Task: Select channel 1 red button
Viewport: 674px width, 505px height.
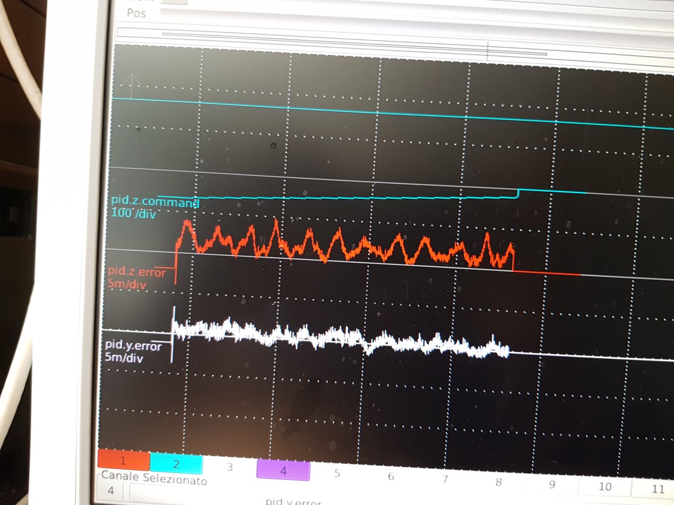Action: pos(123,460)
